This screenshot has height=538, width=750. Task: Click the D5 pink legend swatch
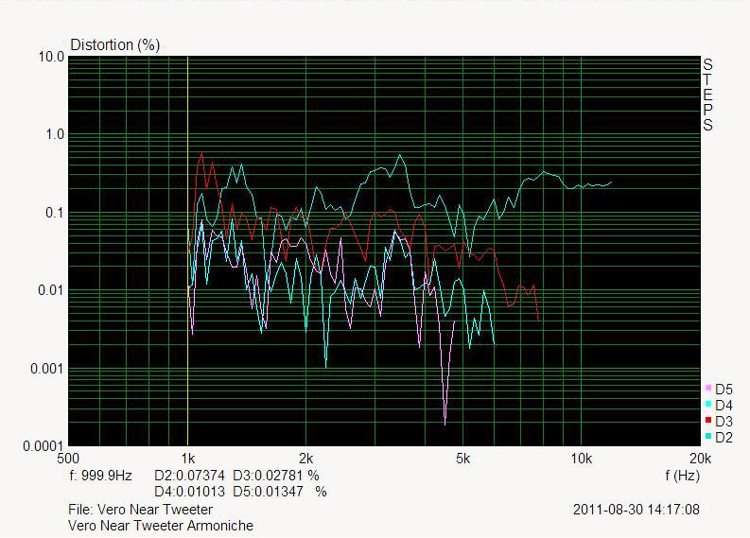point(708,388)
